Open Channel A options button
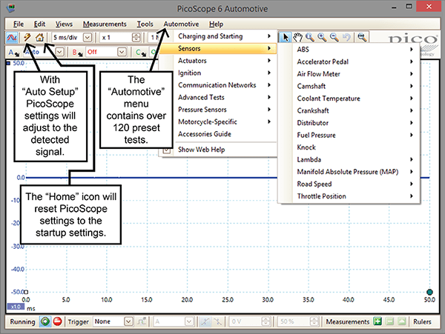This screenshot has height=334, width=445. click(13, 53)
